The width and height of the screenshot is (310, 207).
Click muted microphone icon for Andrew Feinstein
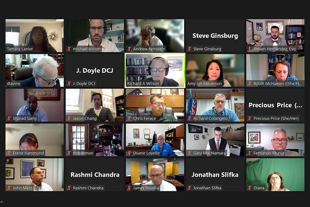click(129, 49)
